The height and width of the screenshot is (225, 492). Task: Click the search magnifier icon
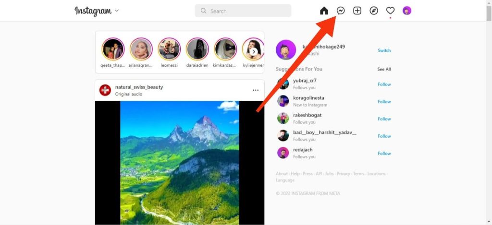(x=203, y=11)
